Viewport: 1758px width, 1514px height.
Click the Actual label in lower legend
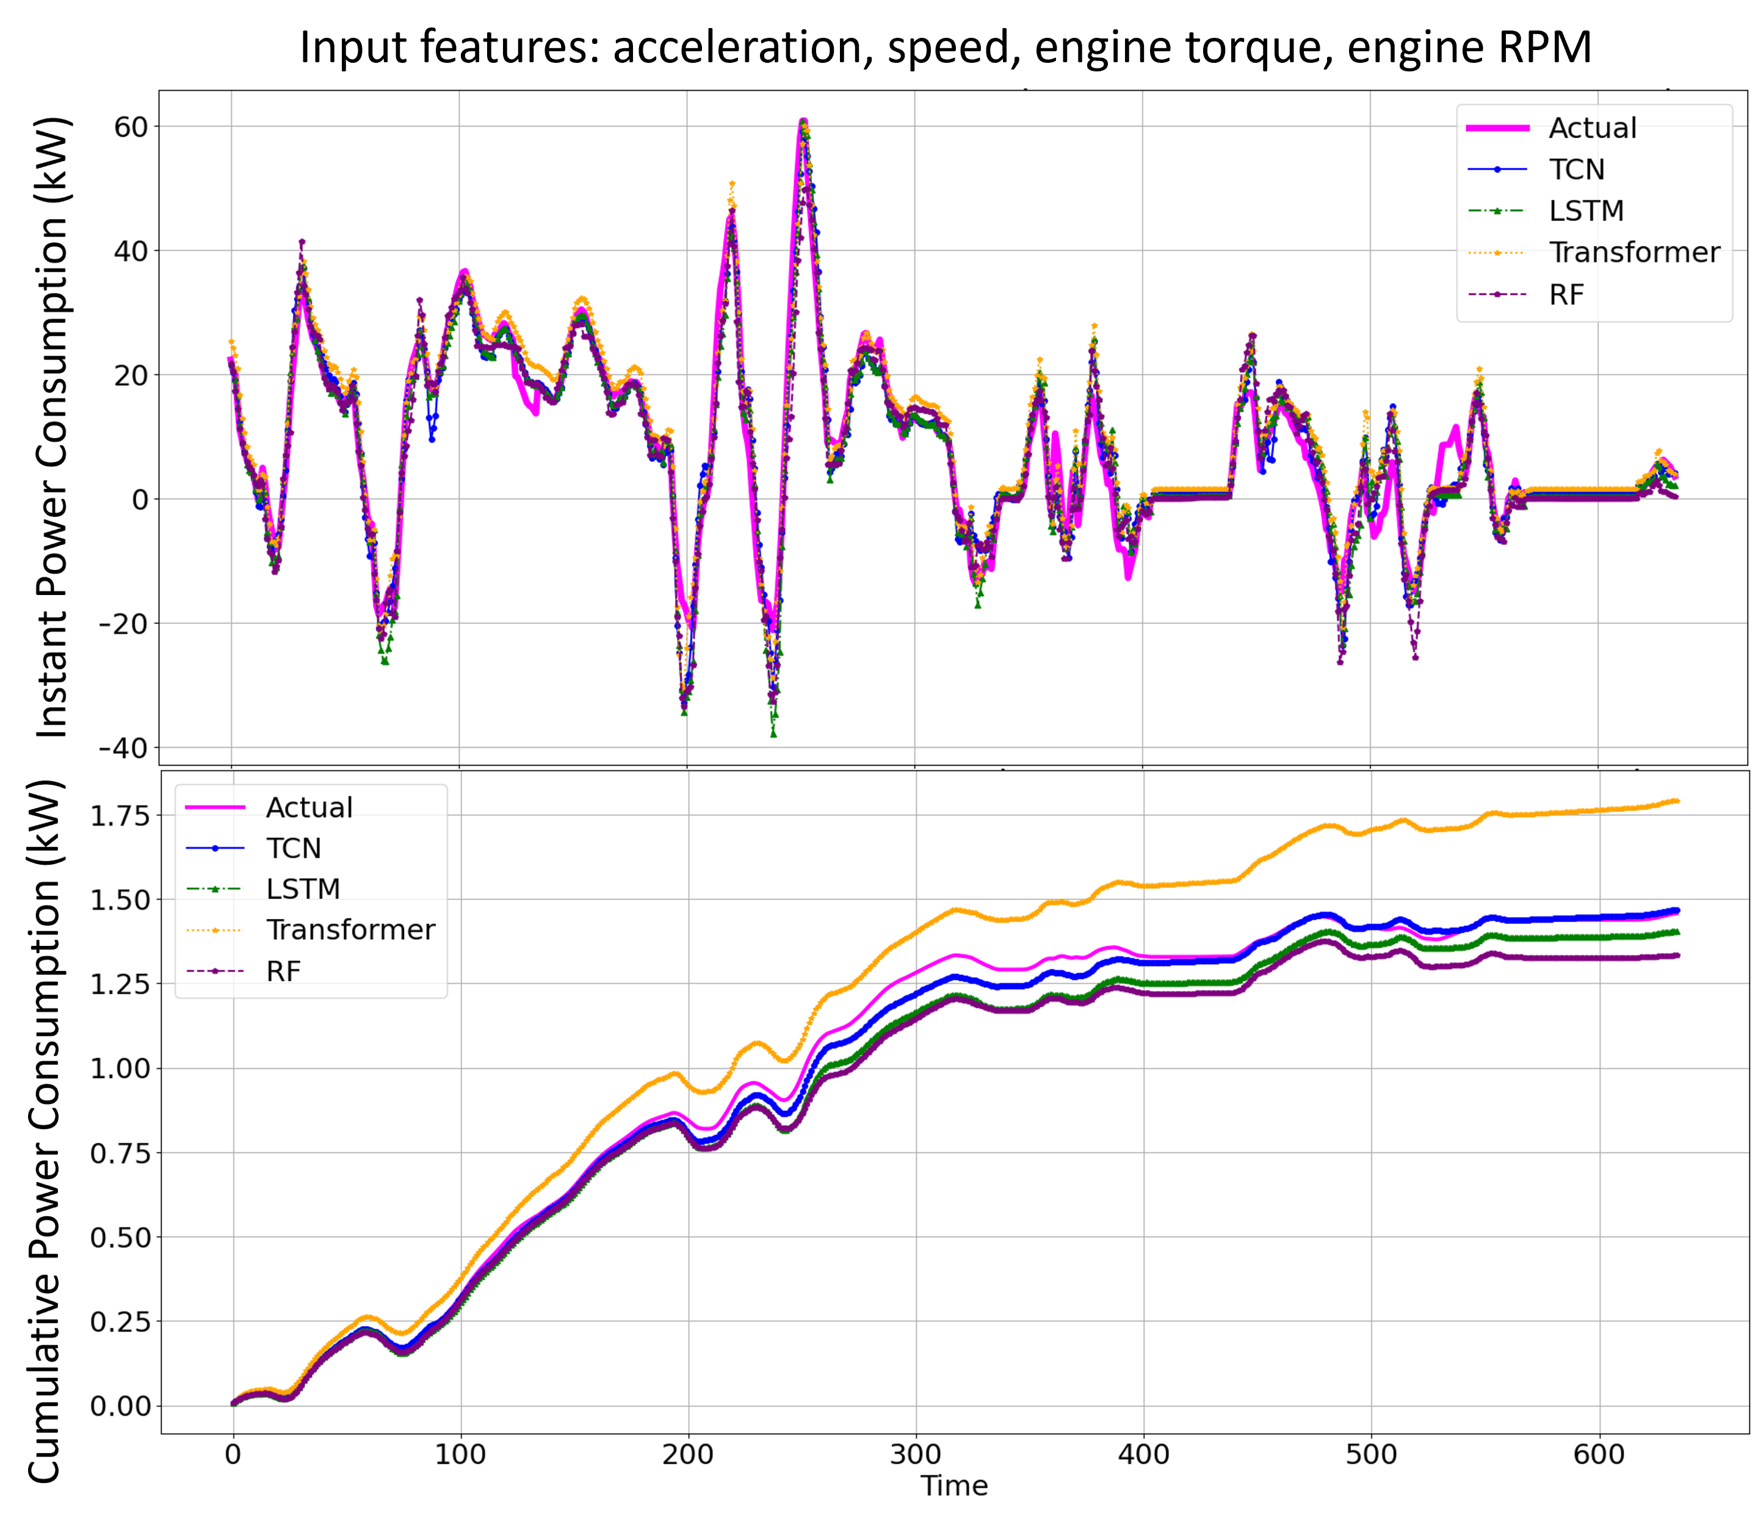(309, 807)
